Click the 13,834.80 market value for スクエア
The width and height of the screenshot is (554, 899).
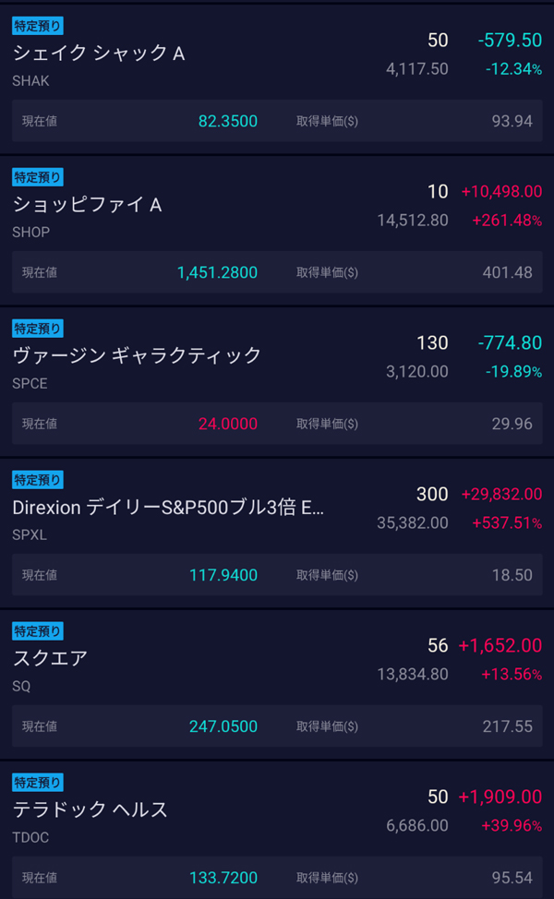tap(412, 674)
